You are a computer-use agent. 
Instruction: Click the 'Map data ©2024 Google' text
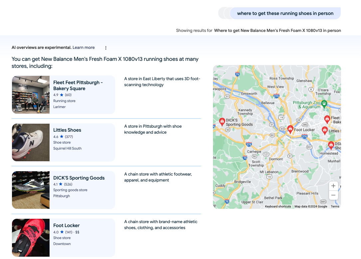(x=311, y=206)
